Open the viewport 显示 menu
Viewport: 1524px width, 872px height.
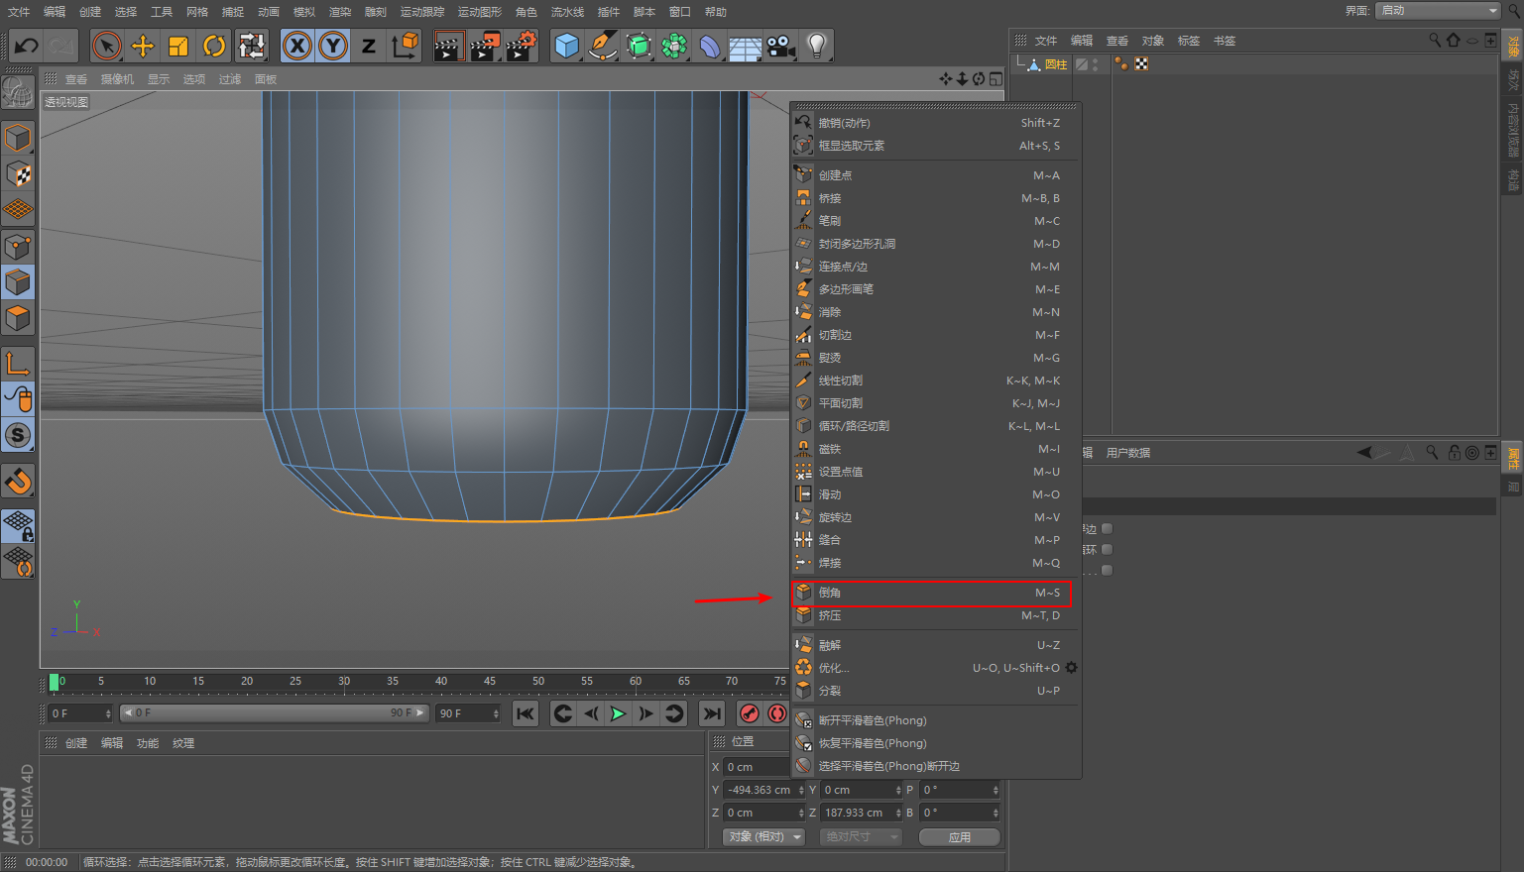pos(159,79)
